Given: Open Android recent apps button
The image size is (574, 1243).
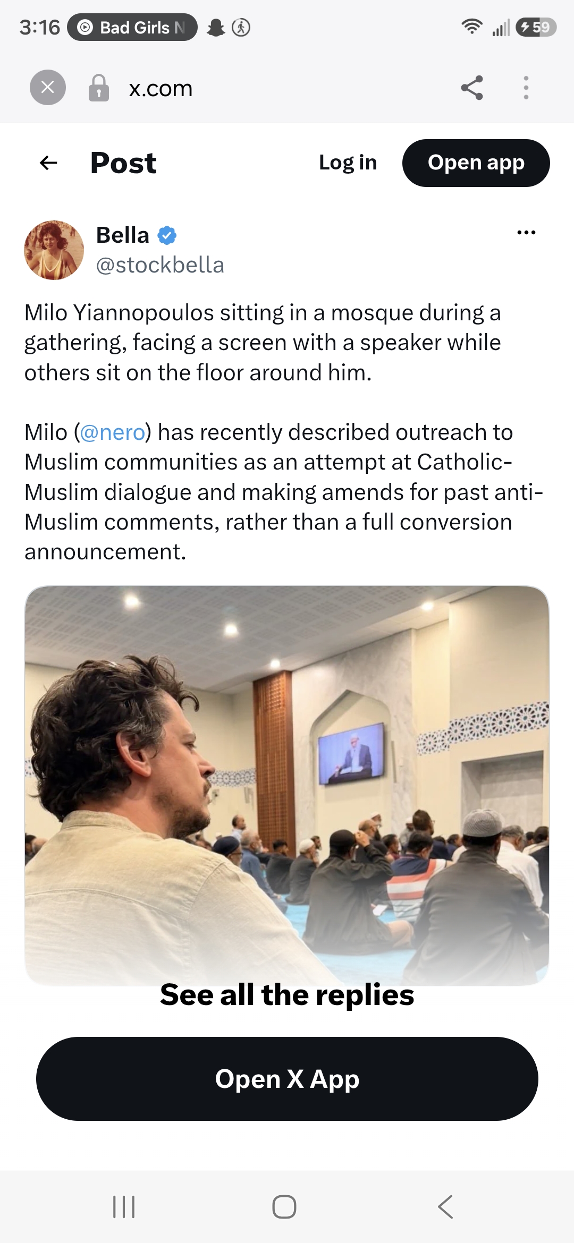Looking at the screenshot, I should [124, 1207].
